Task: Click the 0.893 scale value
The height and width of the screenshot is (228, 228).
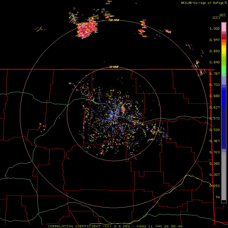Action: (215, 51)
